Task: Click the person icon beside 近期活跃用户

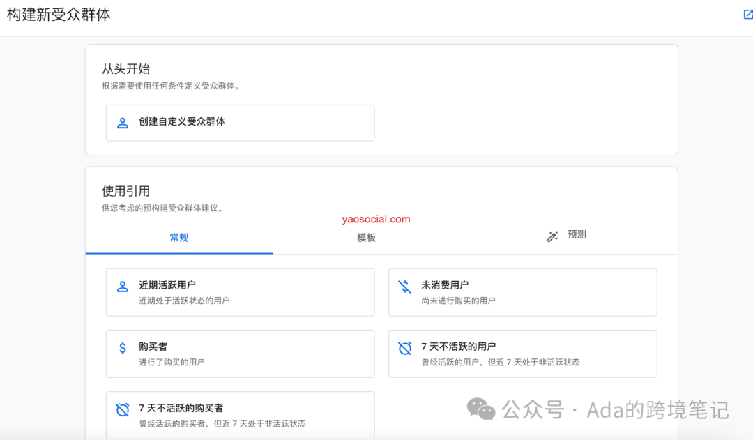Action: [x=122, y=285]
